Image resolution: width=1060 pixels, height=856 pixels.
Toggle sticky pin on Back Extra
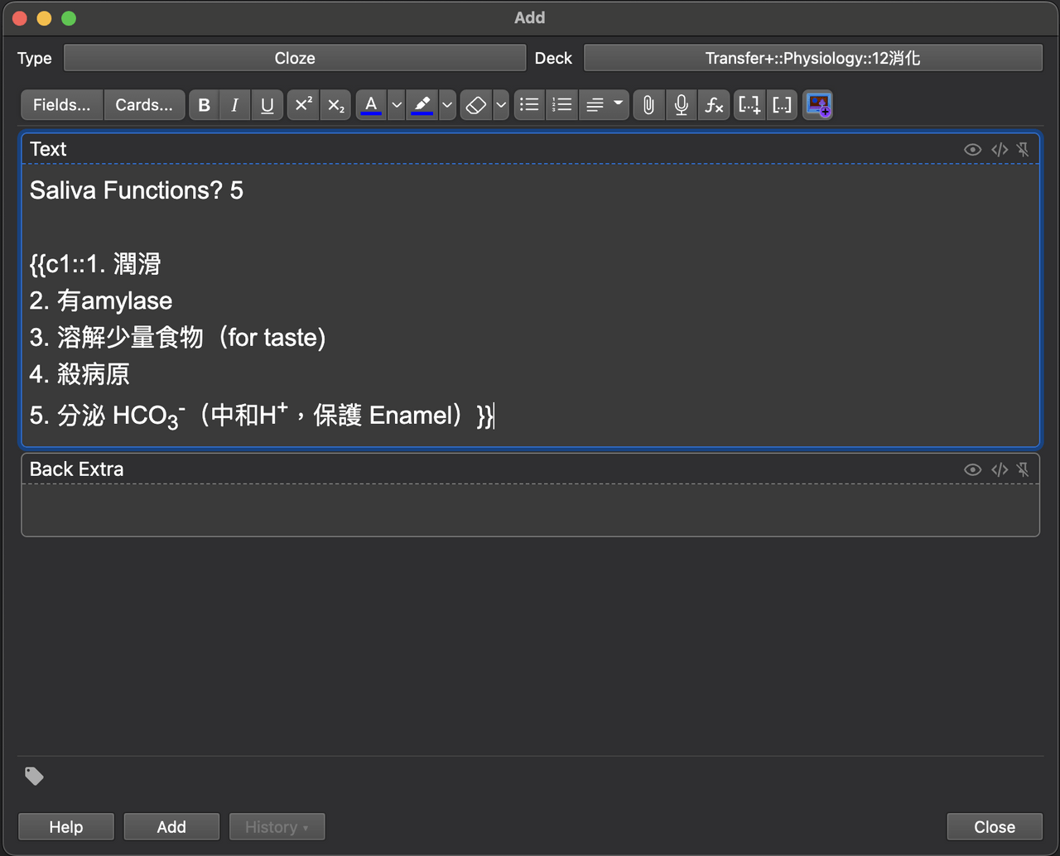click(x=1024, y=469)
